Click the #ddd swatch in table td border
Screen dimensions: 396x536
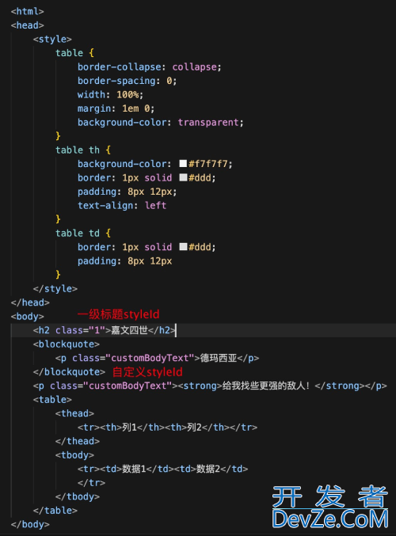[183, 247]
